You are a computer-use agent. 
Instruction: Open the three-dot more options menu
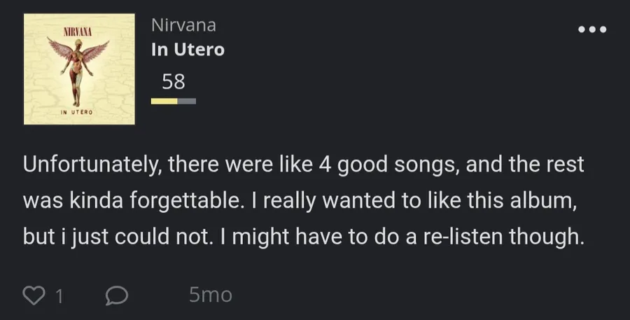[592, 29]
